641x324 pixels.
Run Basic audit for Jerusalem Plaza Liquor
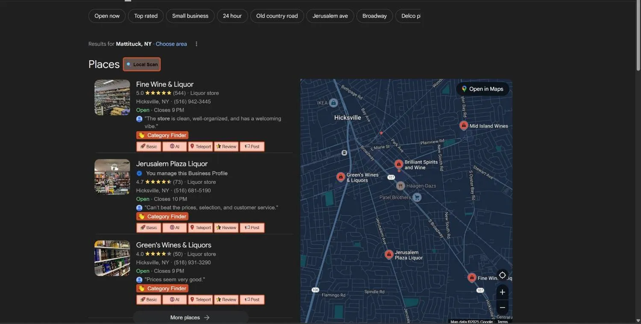tap(149, 228)
